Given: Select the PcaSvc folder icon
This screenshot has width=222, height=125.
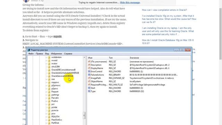Looking at the screenshot, I should pyautogui.click(x=49, y=101).
